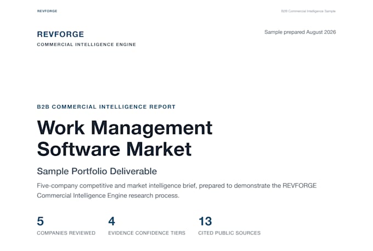This screenshot has height=251, width=373.
Task: Click the number 13 statistic
Action: 205,221
